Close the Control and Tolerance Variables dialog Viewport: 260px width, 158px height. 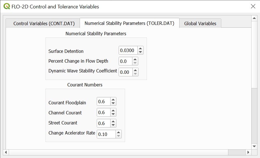click(253, 6)
